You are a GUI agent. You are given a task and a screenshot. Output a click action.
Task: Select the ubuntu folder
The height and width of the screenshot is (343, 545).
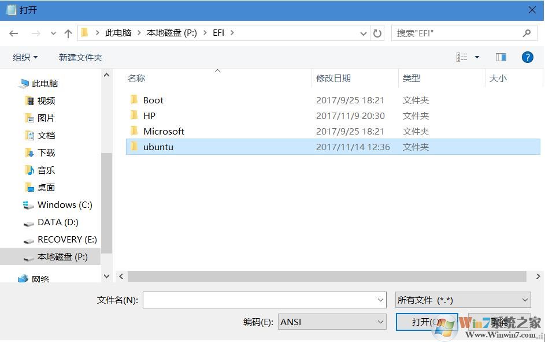pyautogui.click(x=333, y=147)
